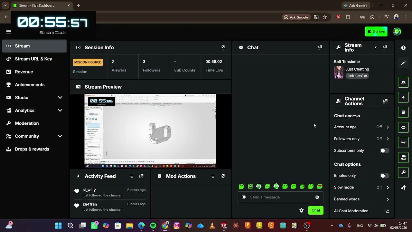This screenshot has width=412, height=232.
Task: Click zh4fran in the Activity Feed
Action: tap(90, 204)
